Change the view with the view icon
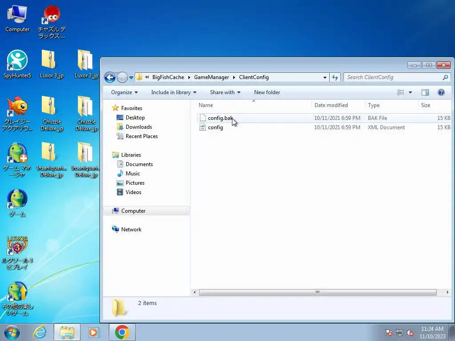This screenshot has width=455, height=341. click(x=401, y=92)
